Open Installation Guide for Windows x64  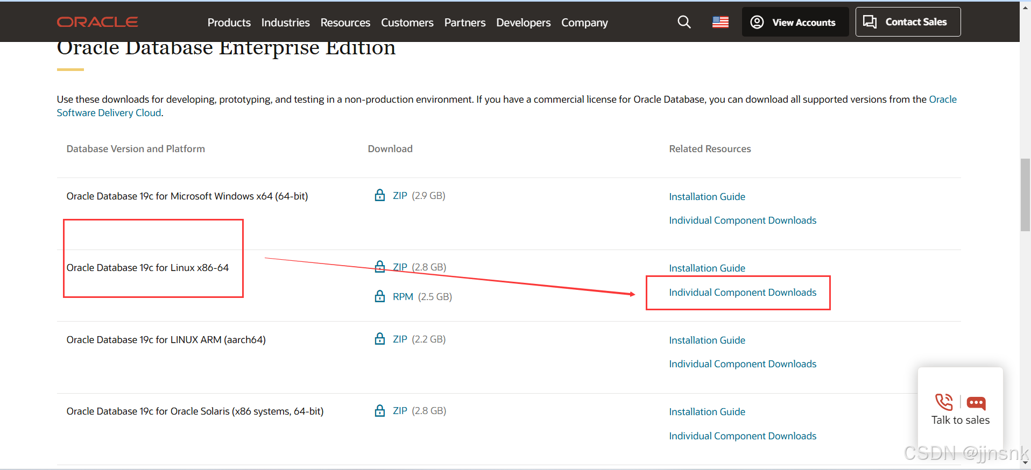coord(707,197)
